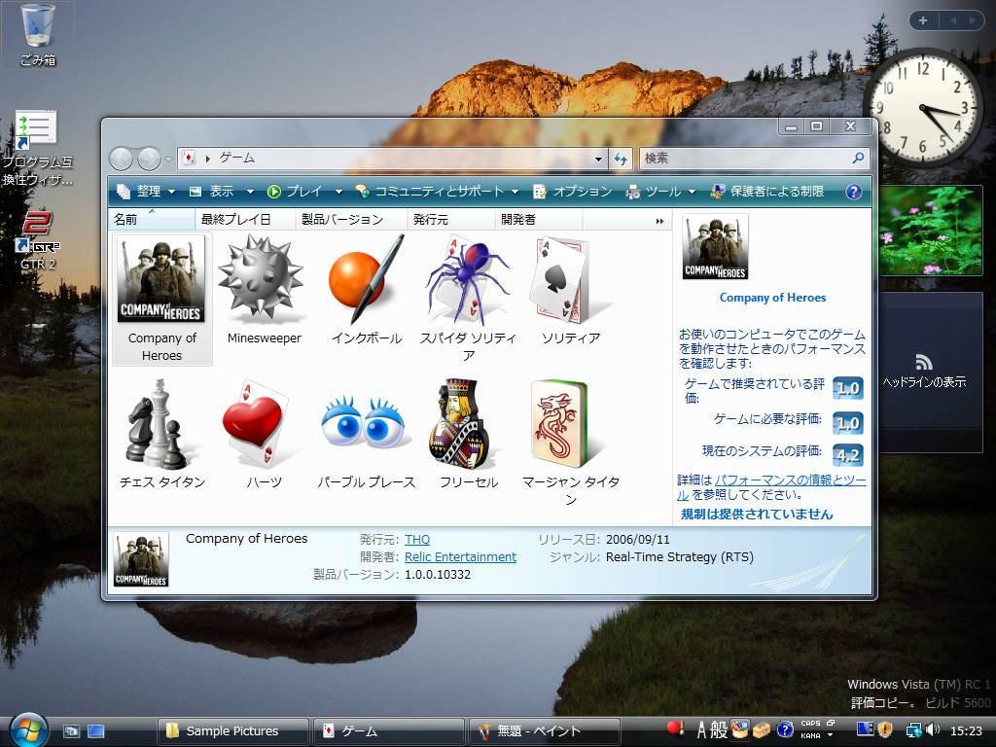
Task: Open the Windows Start orb
Action: click(28, 729)
